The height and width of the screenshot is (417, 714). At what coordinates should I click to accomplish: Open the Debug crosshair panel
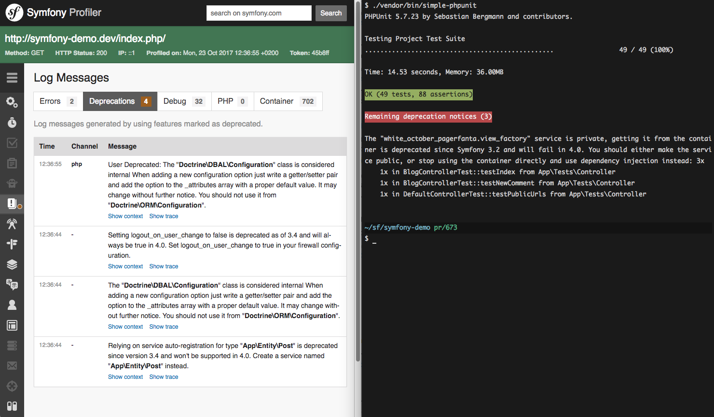(x=12, y=386)
